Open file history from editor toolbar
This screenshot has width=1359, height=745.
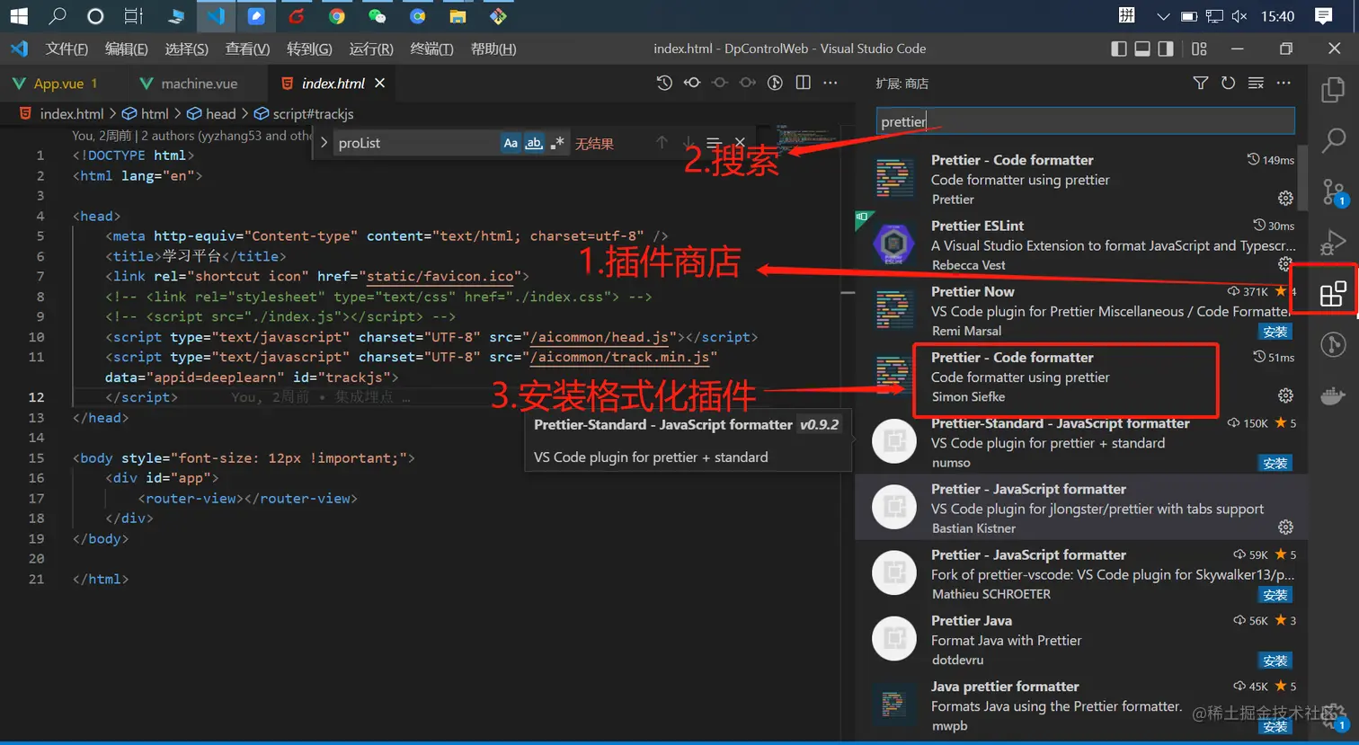664,83
